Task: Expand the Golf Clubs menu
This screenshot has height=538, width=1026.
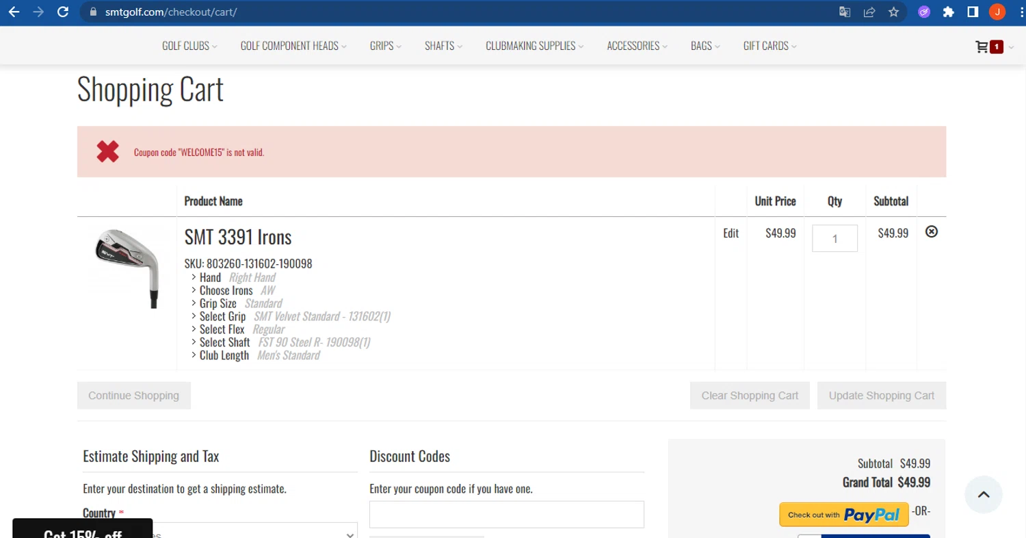Action: pyautogui.click(x=189, y=46)
